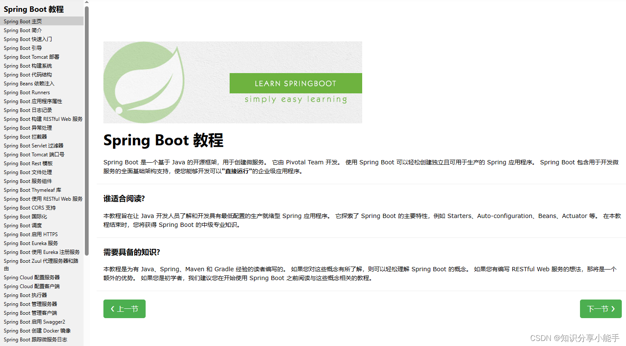Select Spring Boot Runners link
This screenshot has height=346, width=626.
[x=27, y=92]
